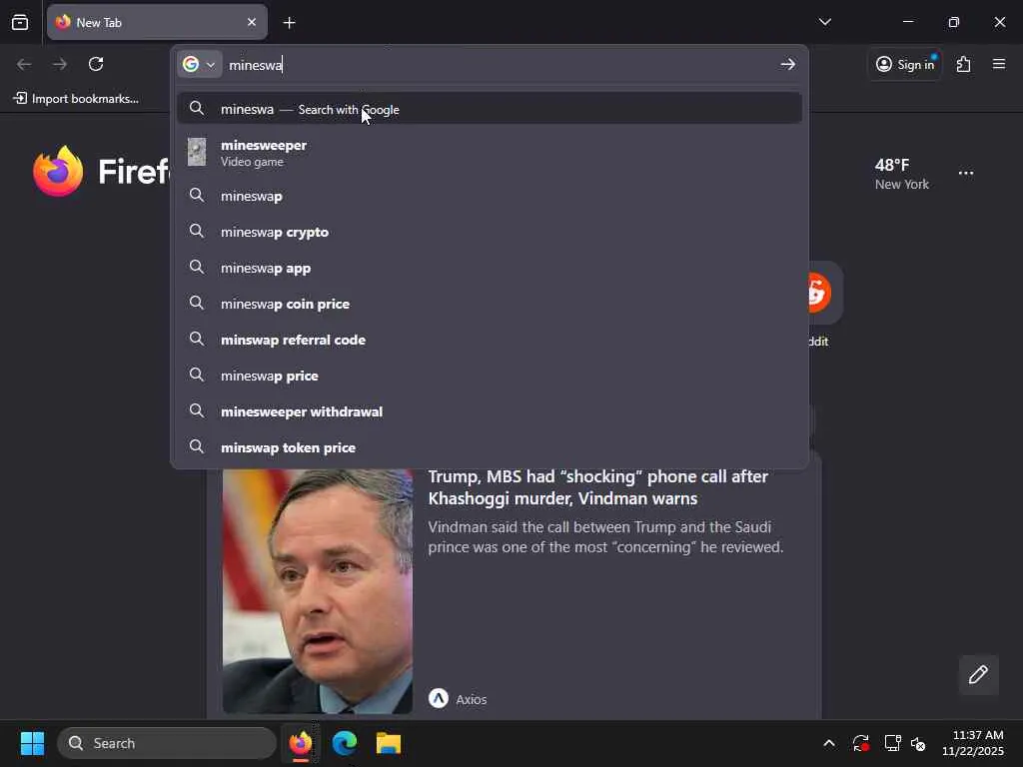
Task: Open the Trump, MBS phone call headline
Action: coord(597,487)
